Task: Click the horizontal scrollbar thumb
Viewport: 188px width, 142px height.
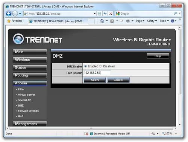Action: tap(91, 128)
